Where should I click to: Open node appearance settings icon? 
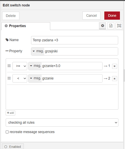119,26
